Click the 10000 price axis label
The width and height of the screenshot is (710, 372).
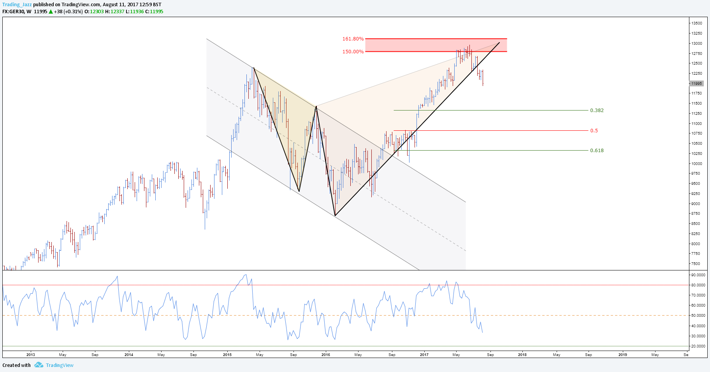(697, 163)
